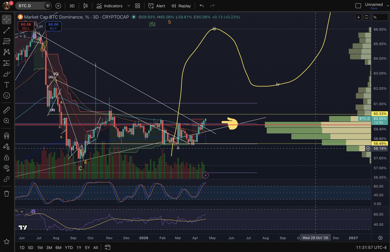Click the 58.49% yellow price label
The width and height of the screenshot is (390, 252).
380,143
